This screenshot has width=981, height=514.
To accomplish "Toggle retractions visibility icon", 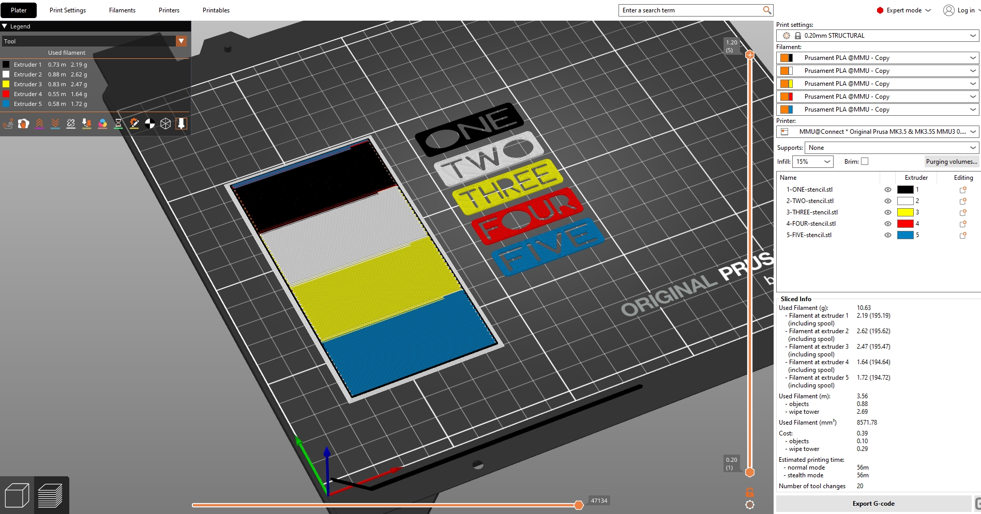I will [x=40, y=124].
